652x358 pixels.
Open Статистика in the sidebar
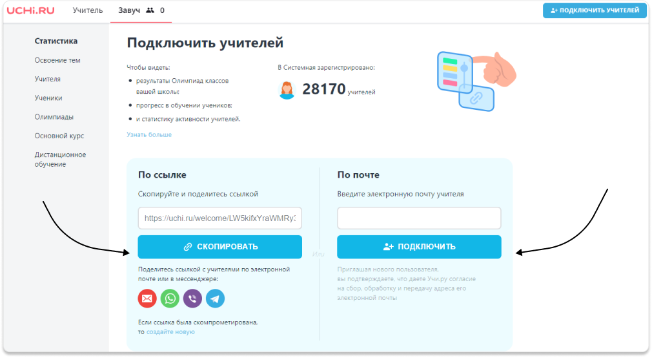(x=56, y=41)
